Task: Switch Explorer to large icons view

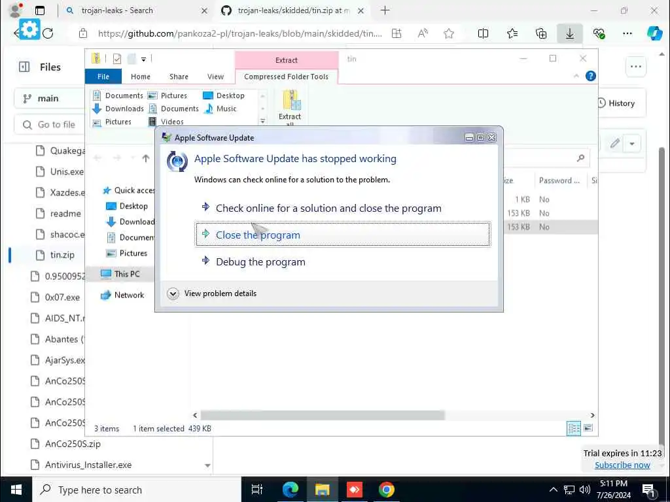Action: point(588,428)
